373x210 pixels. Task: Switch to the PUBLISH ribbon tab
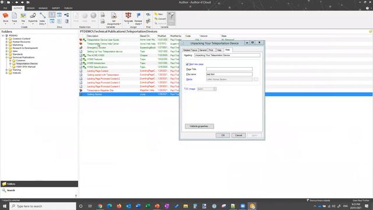point(68,8)
